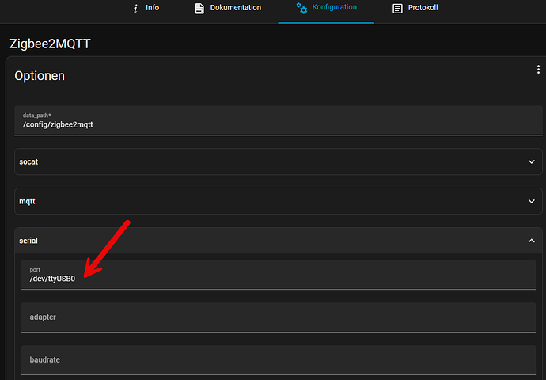Image resolution: width=546 pixels, height=380 pixels.
Task: Click the Info 'i' icon
Action: [135, 9]
